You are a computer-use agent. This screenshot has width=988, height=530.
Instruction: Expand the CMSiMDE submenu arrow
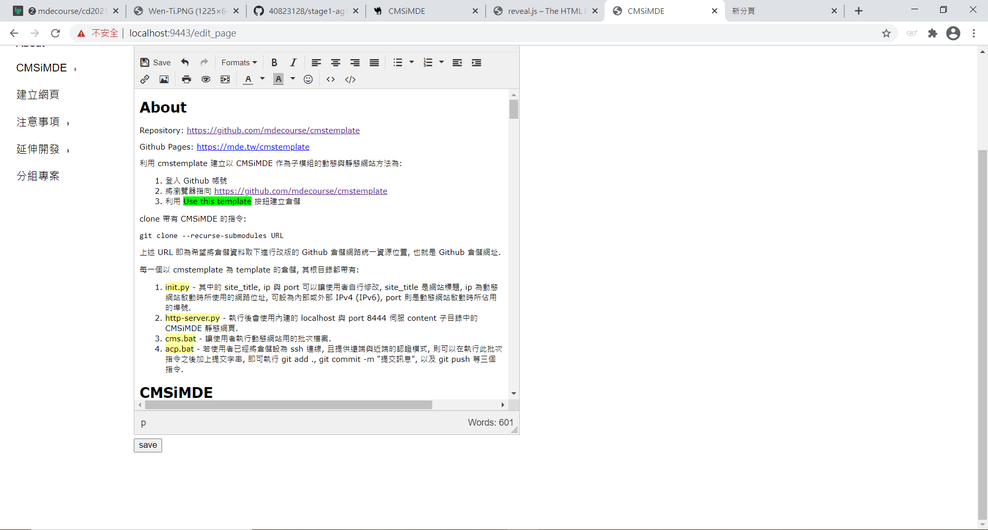pyautogui.click(x=75, y=69)
